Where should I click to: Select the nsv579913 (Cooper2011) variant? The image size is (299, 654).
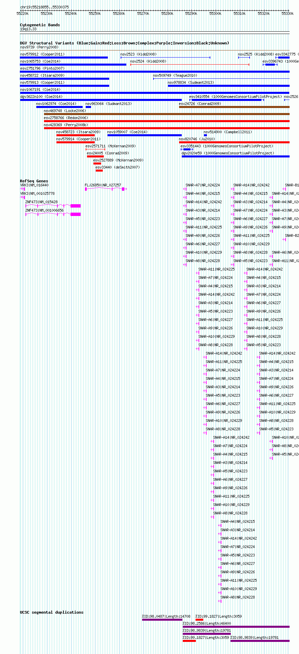click(x=65, y=86)
